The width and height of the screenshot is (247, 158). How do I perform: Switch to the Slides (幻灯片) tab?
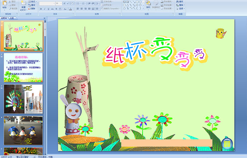[x=4, y=18]
